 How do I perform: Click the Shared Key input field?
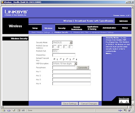(x=64, y=55)
